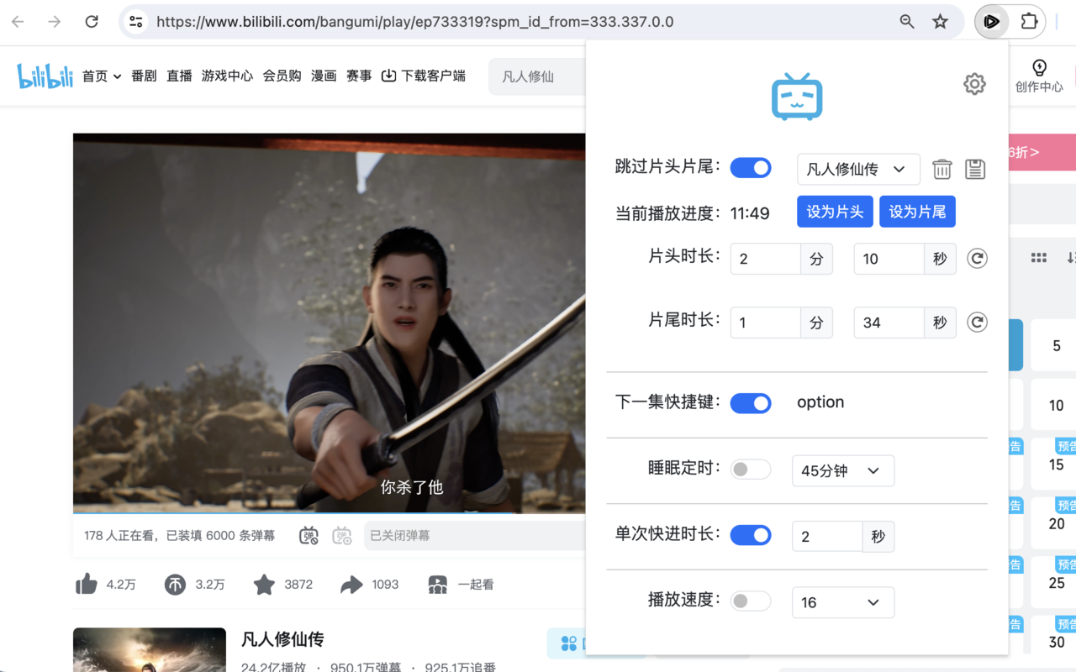The width and height of the screenshot is (1076, 672).
Task: Click the 片尾时长 minutes field
Action: (765, 323)
